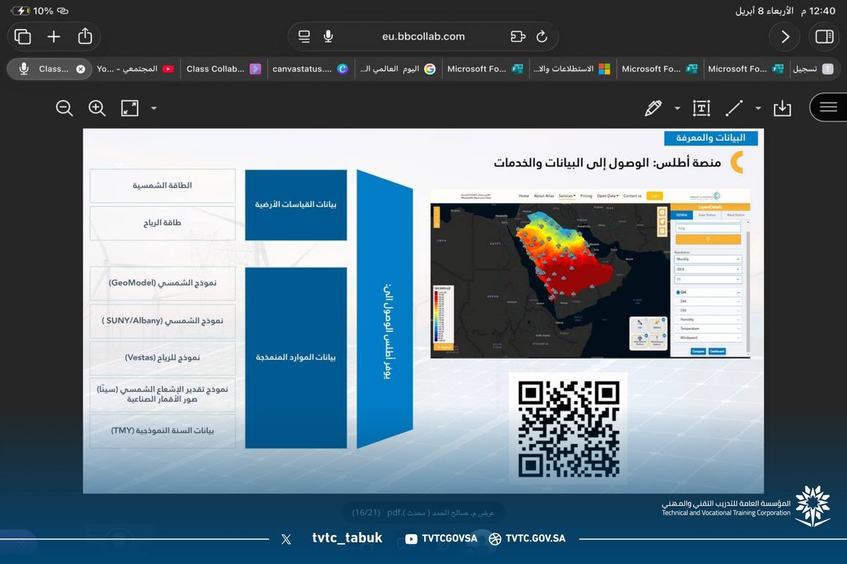
Task: Select the SENNA tab in Layers Details
Action: click(681, 215)
